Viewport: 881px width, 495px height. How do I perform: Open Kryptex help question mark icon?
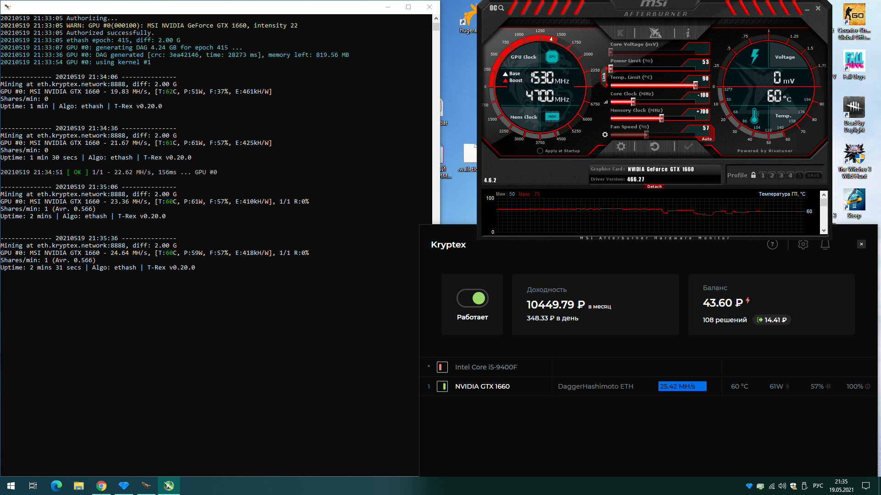(x=772, y=244)
